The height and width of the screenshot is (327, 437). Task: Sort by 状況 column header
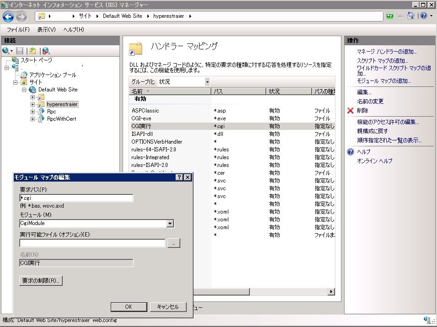289,91
